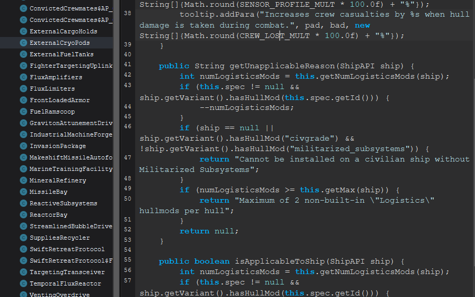Click the class icon beside MineralRefinery

(23, 180)
